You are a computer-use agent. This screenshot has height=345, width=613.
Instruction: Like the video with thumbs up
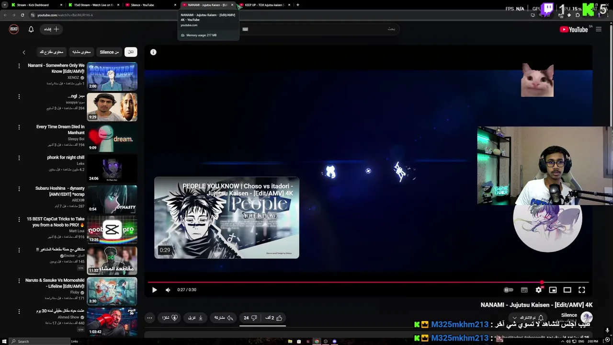tap(274, 318)
